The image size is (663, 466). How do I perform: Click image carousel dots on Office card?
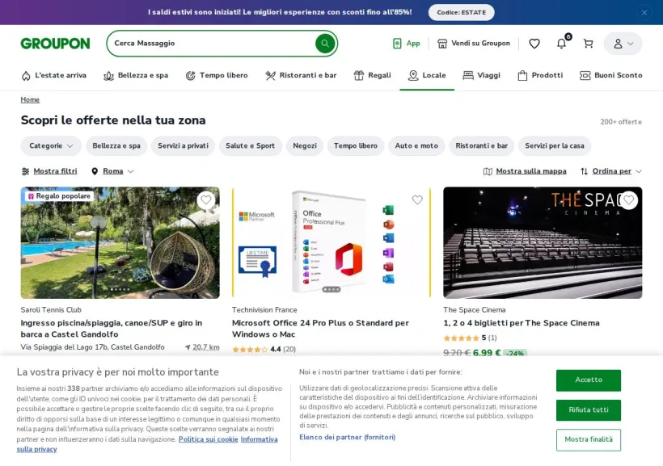pos(331,289)
